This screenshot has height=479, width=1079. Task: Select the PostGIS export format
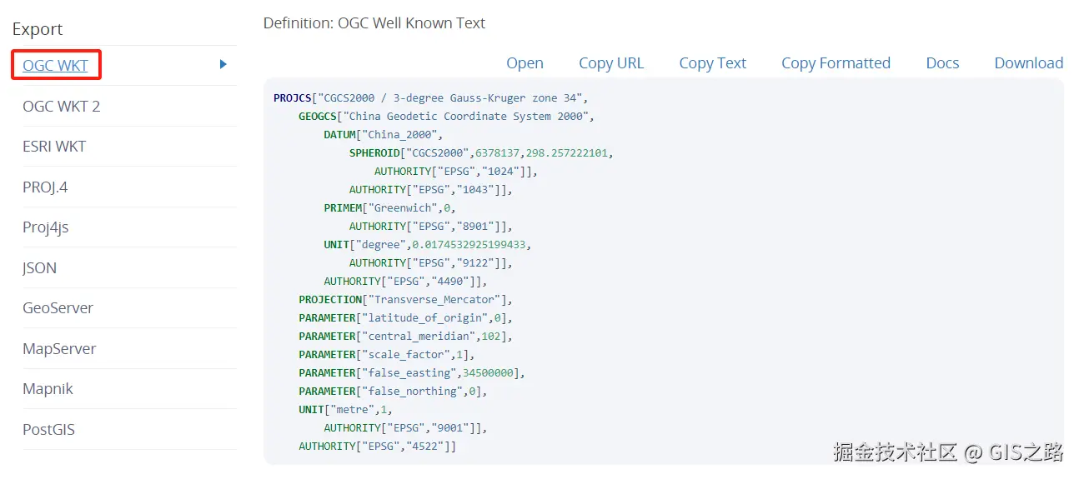tap(48, 429)
